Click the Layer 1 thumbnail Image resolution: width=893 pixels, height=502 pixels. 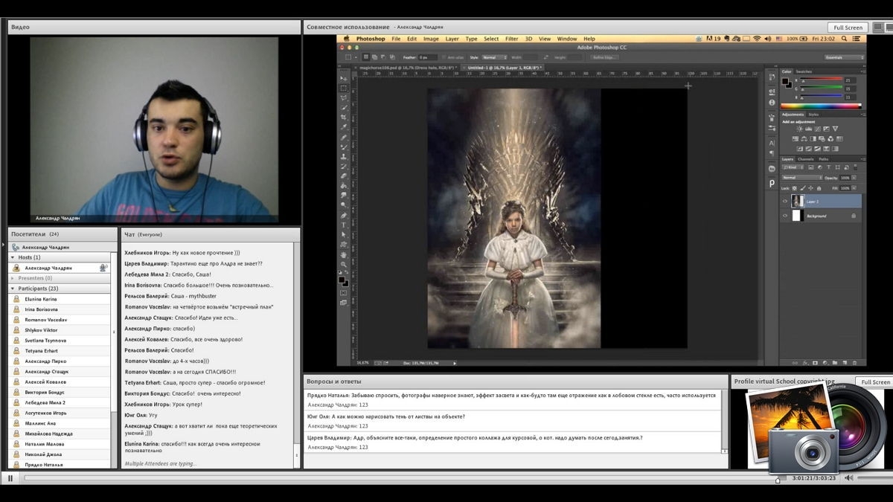click(x=798, y=201)
